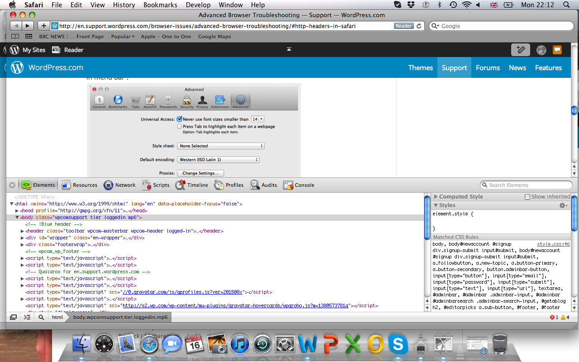Switch to the Network panel
Viewport: 579px width, 362px height.
119,185
